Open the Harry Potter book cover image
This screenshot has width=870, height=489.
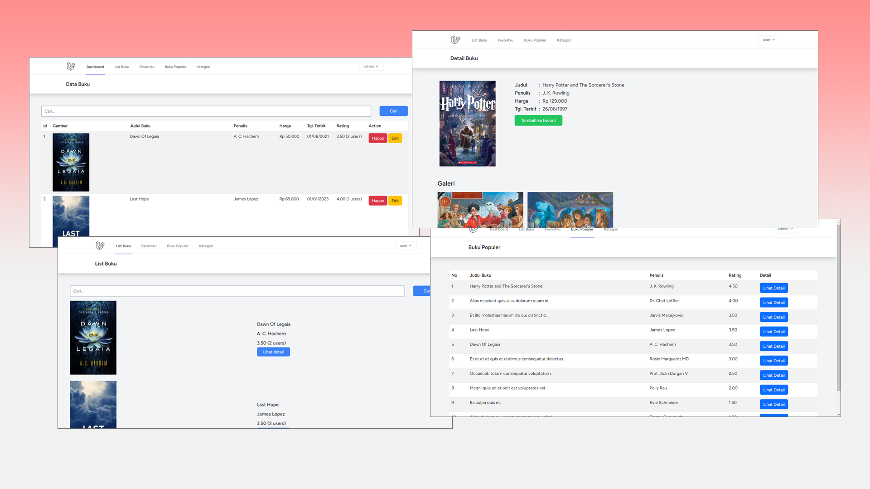click(467, 124)
